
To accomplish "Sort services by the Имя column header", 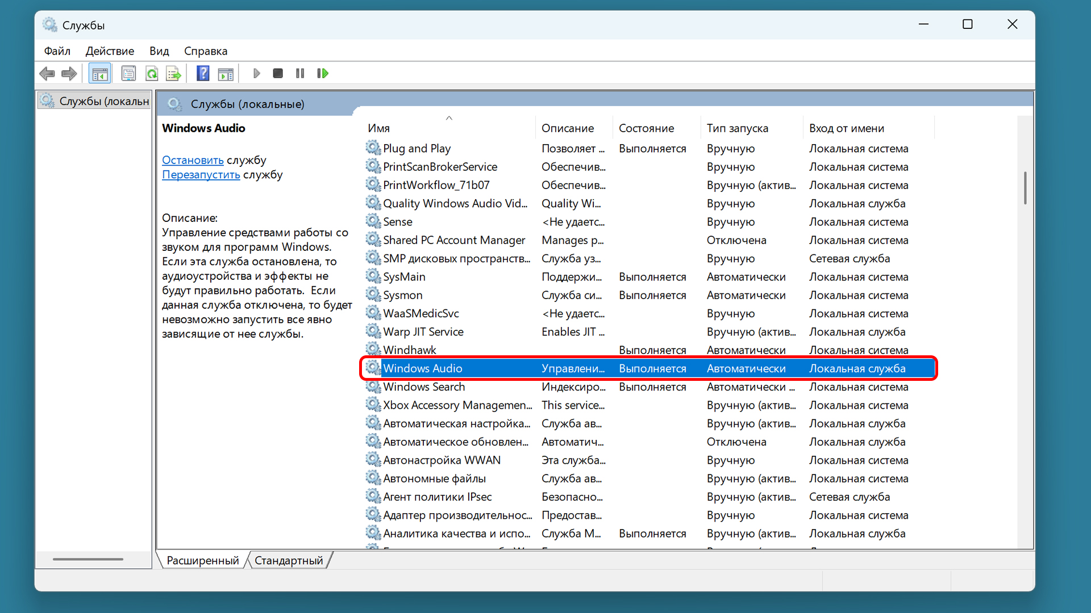I will click(x=379, y=128).
